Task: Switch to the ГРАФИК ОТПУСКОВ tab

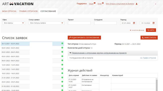Action: pyautogui.click(x=28, y=11)
